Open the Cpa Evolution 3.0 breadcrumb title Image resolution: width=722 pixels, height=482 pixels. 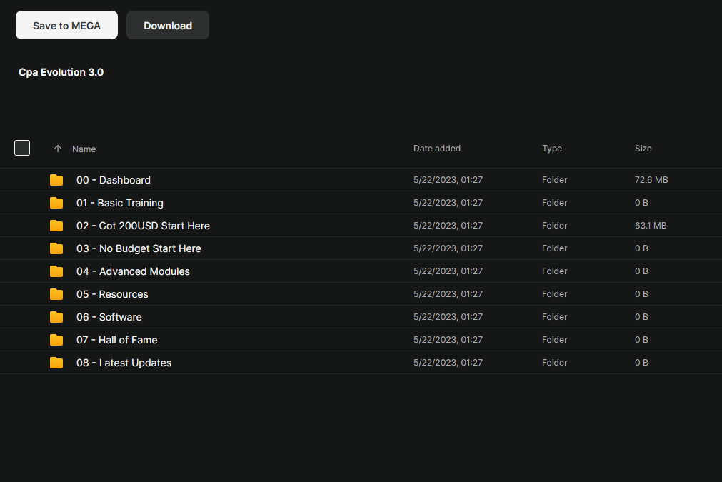click(x=61, y=72)
